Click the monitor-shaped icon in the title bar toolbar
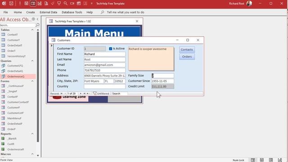Screen dimensions: 288x162 59,3
